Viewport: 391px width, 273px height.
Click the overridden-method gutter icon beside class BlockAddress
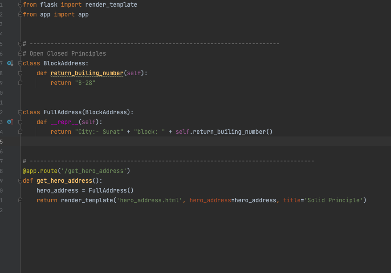tap(10, 63)
